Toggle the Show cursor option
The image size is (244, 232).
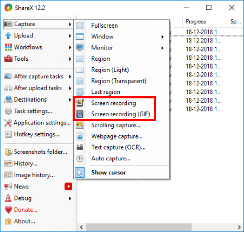click(121, 172)
